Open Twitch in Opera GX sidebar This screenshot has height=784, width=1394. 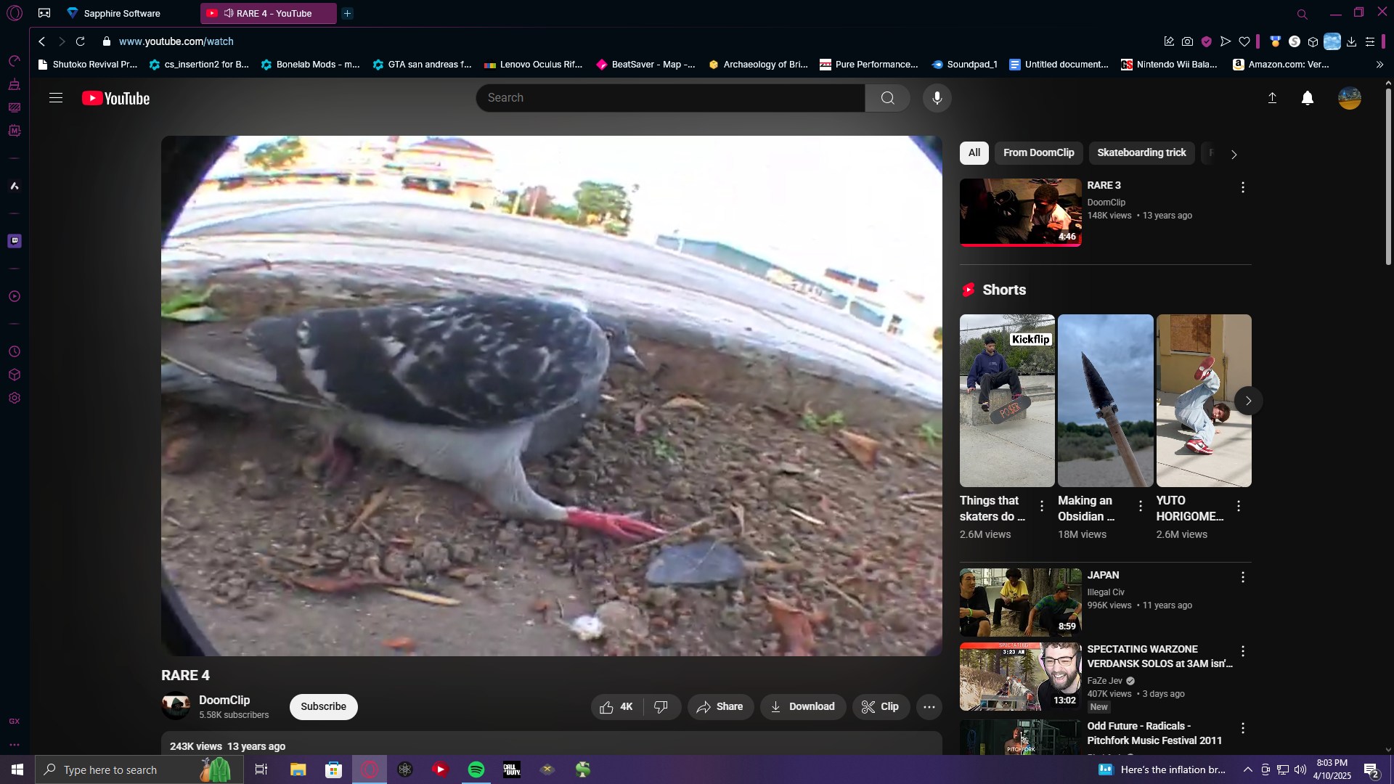15,241
